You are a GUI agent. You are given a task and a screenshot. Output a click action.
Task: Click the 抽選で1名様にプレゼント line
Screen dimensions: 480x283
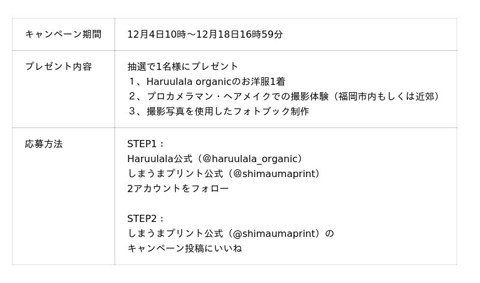(x=182, y=66)
